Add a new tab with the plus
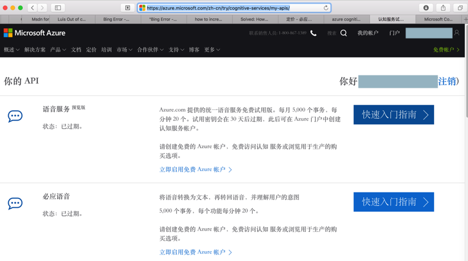Screen dimensions: 468x261 pos(465,19)
